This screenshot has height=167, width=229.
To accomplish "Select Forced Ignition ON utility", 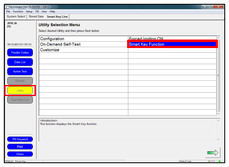I will (x=172, y=38).
